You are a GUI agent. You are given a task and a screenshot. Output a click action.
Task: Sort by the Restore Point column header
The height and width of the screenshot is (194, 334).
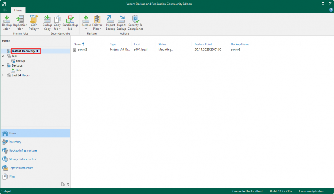point(204,44)
